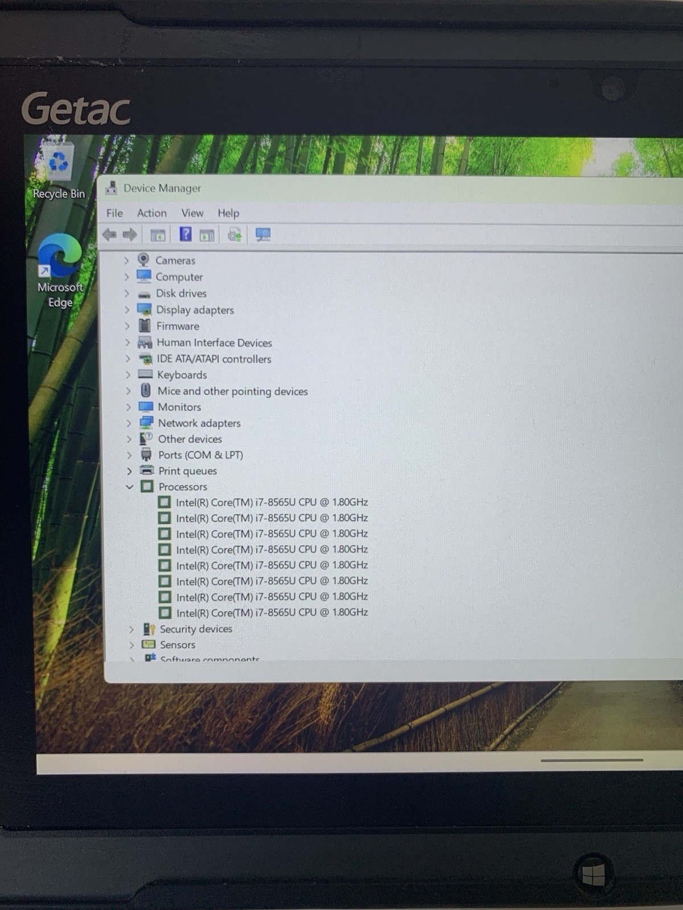Toggle the Show/Hide Console Tree toolbar icon
This screenshot has width=683, height=910.
point(158,234)
